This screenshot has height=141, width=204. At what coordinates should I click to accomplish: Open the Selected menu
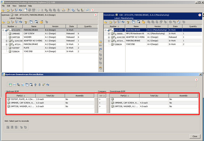22,6
